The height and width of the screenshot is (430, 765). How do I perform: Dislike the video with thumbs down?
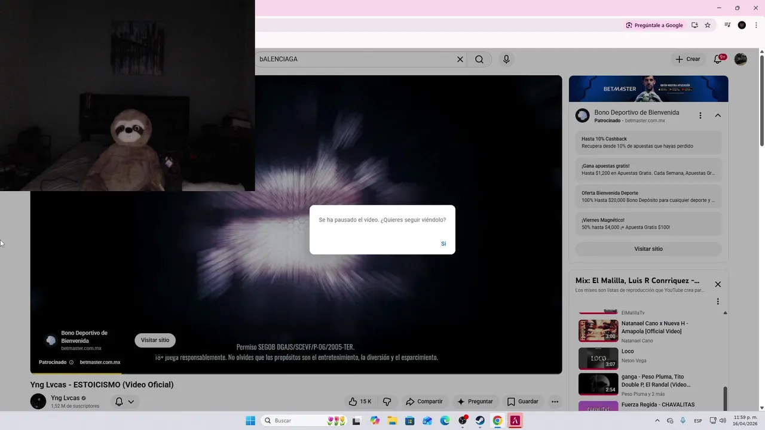387,401
